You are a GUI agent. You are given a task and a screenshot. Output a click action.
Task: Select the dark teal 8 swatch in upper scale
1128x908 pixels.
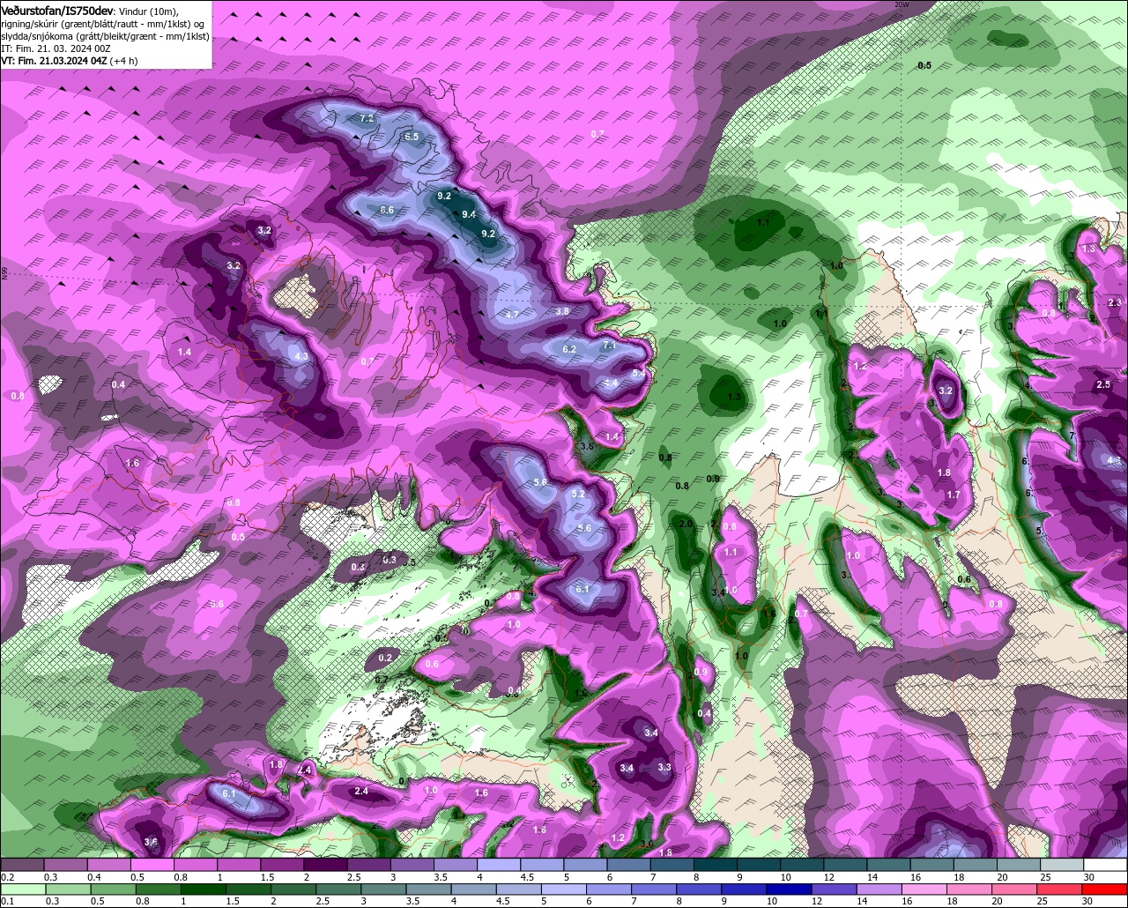click(716, 865)
